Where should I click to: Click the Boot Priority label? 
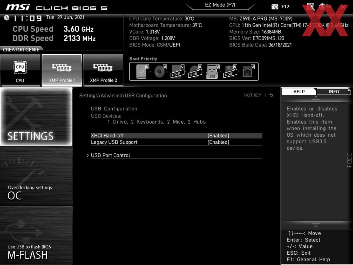[143, 59]
